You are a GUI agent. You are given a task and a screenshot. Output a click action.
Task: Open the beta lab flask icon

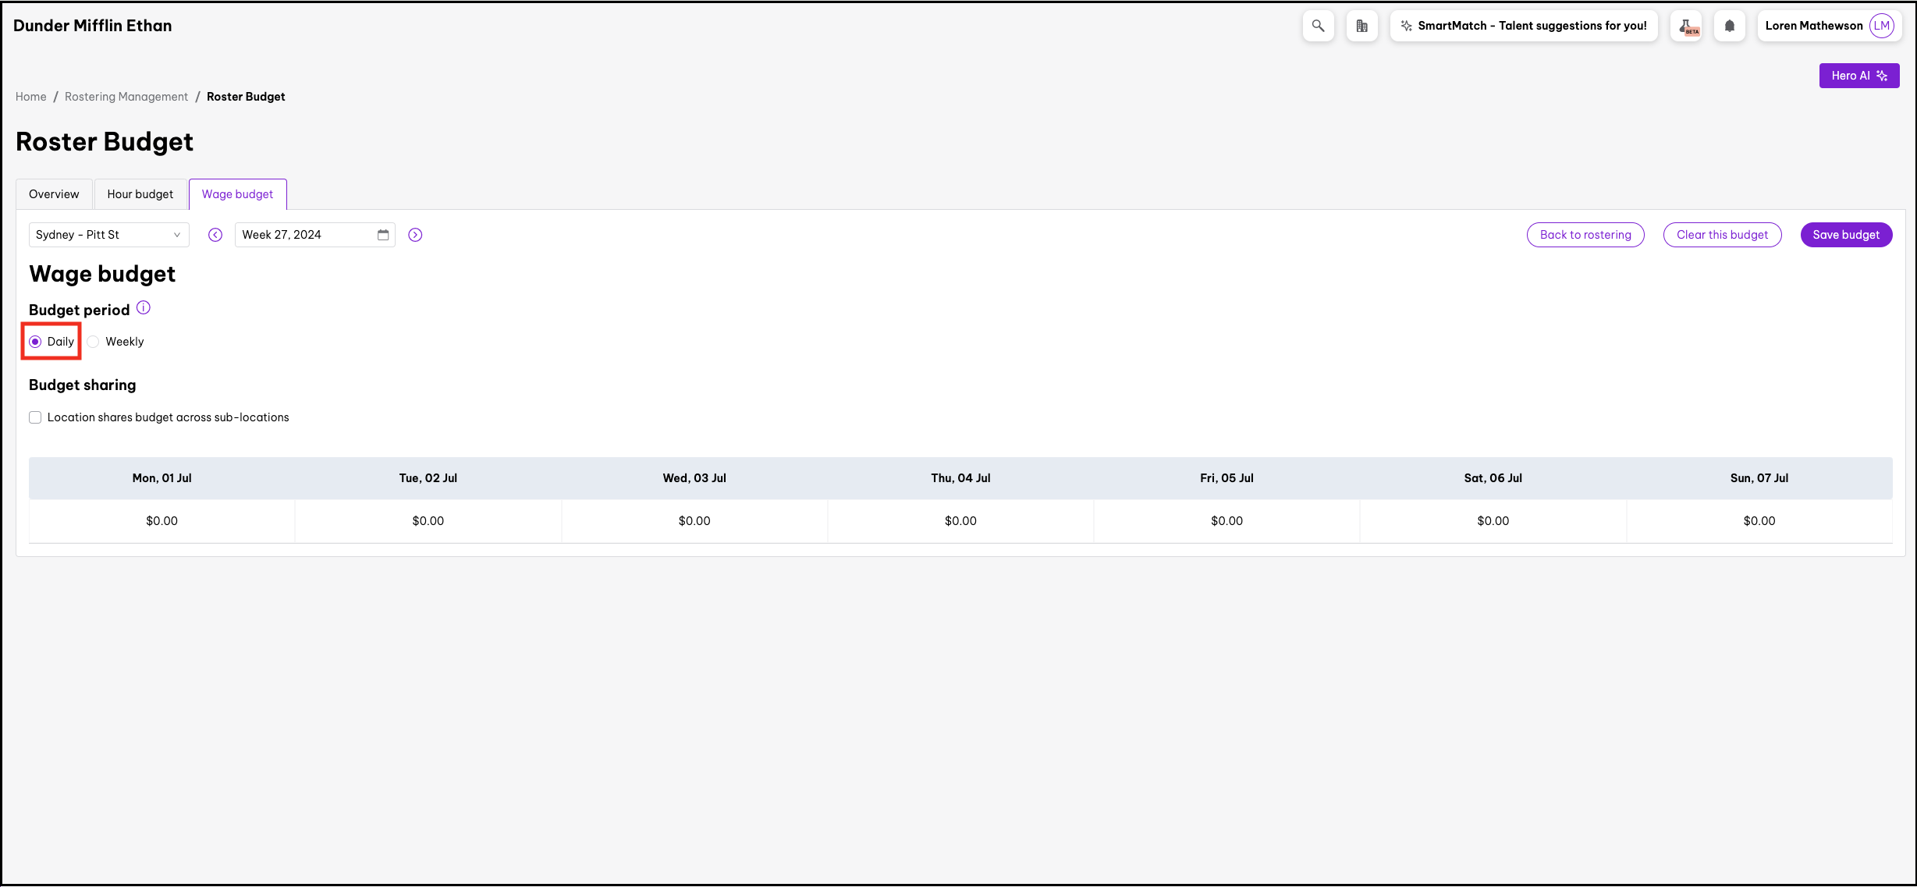tap(1686, 26)
